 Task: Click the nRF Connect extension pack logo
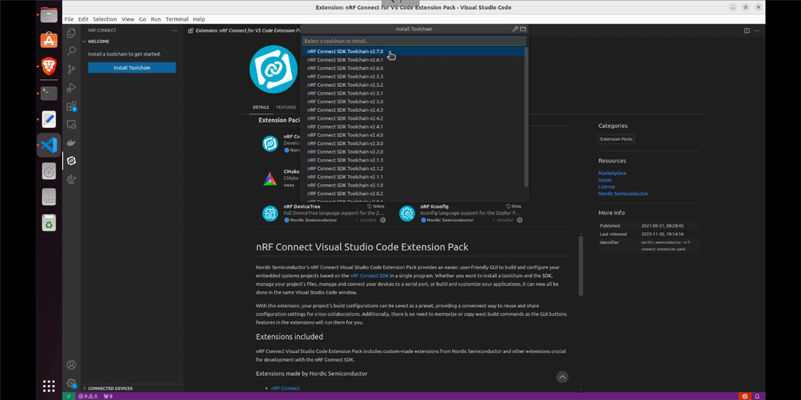273,69
